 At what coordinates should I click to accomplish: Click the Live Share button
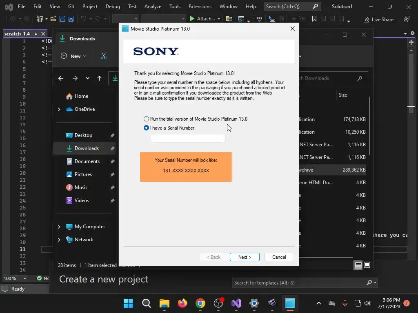point(378,20)
